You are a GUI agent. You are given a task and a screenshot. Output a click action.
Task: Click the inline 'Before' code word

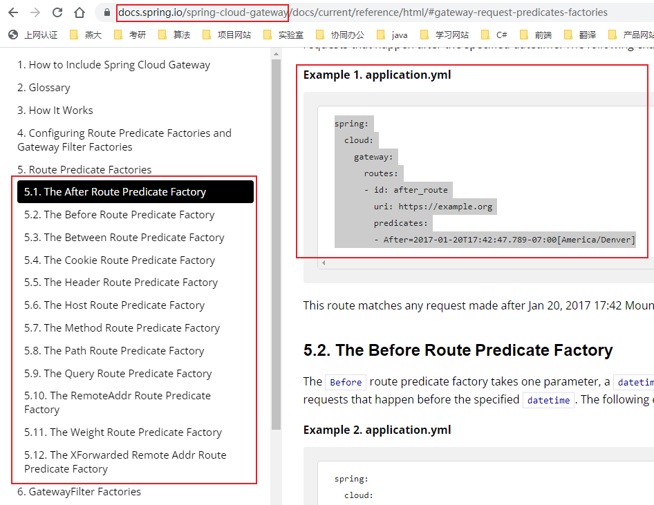(x=346, y=382)
